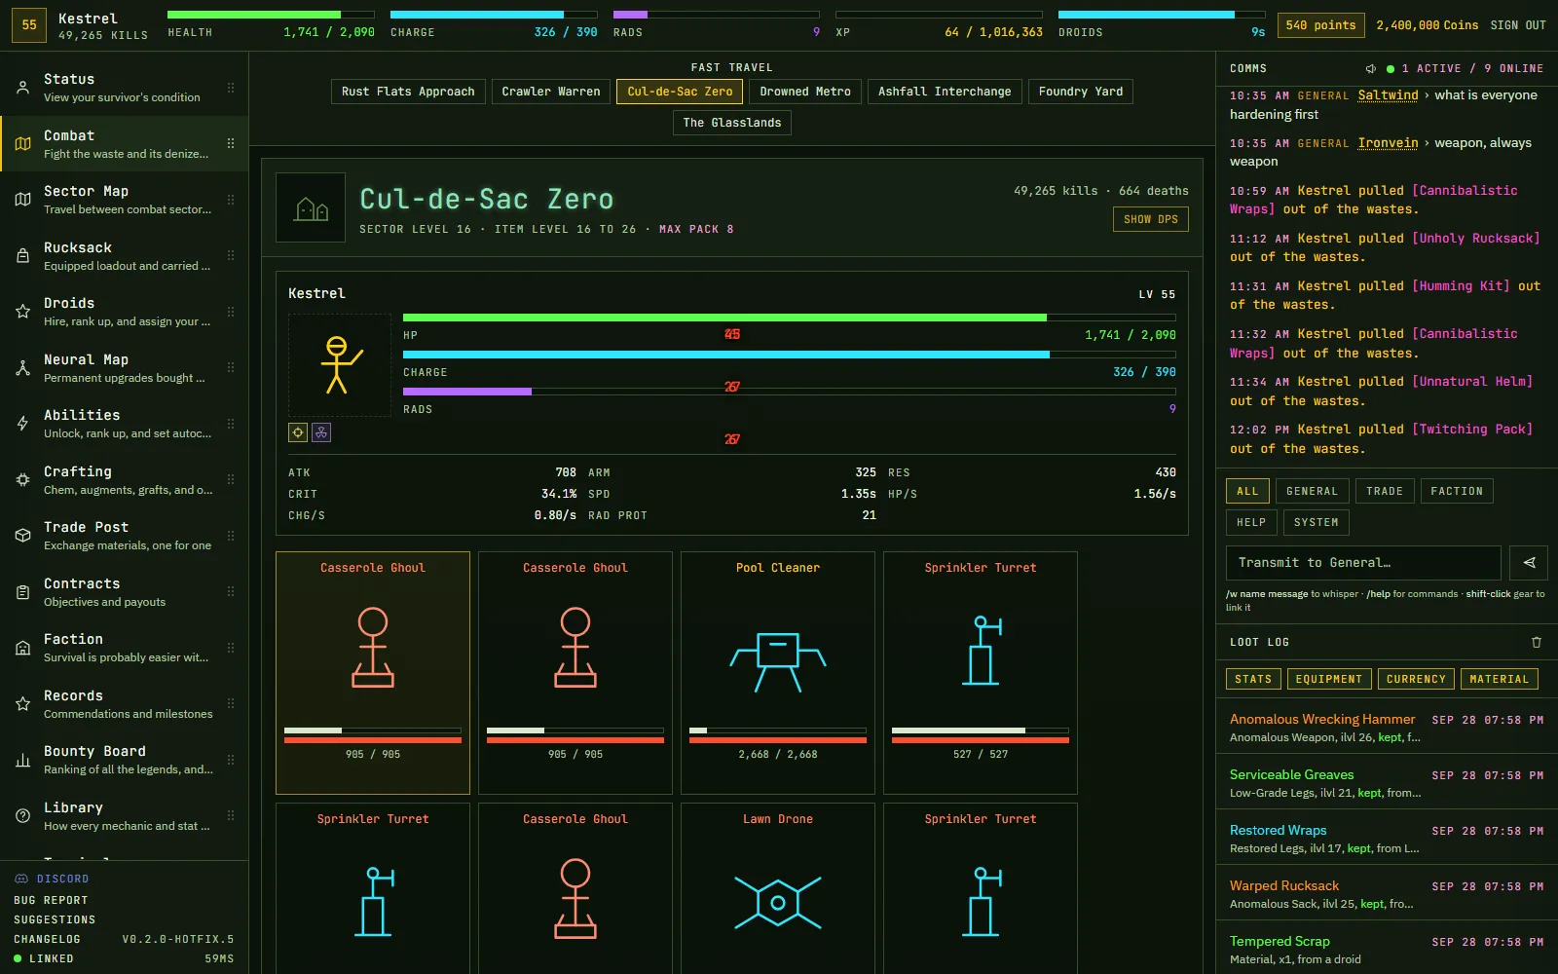This screenshot has width=1558, height=974.
Task: Click the 540 points badge
Action: [x=1320, y=25]
